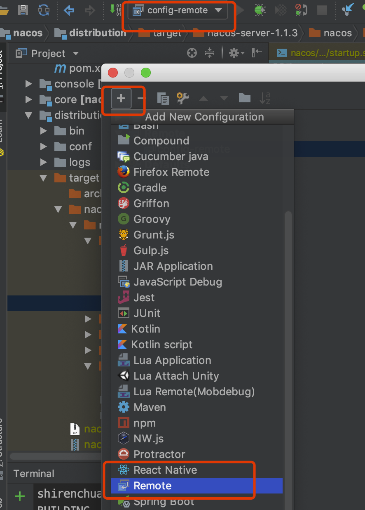Image resolution: width=365 pixels, height=510 pixels.
Task: Select JavaScript Debug entry
Action: [x=197, y=282]
